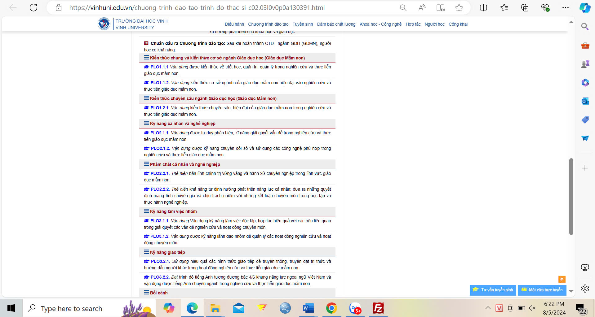
Task: Click taskbar search box
Action: pos(89,308)
